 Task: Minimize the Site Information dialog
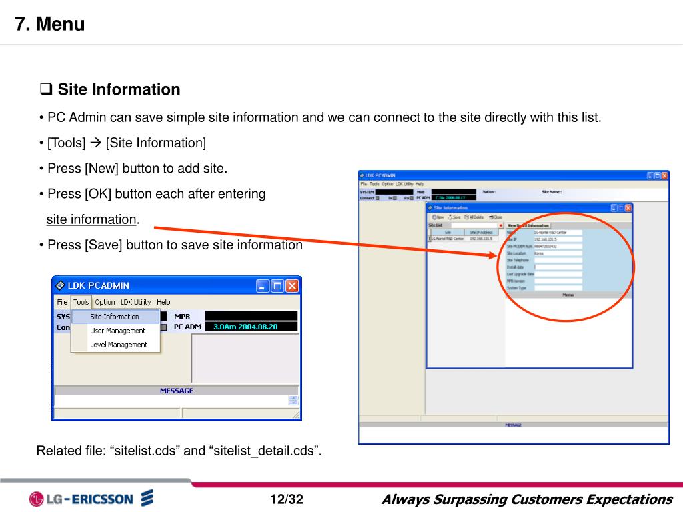614,208
